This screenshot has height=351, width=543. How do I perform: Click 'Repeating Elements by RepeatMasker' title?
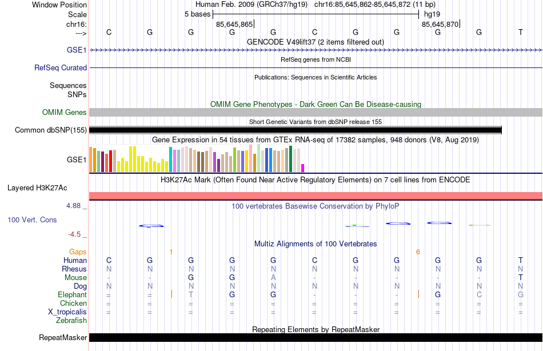tap(316, 329)
